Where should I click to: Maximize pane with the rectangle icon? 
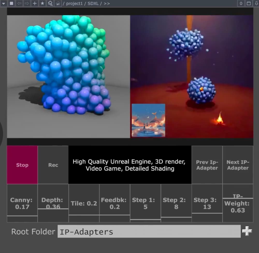click(249, 3)
